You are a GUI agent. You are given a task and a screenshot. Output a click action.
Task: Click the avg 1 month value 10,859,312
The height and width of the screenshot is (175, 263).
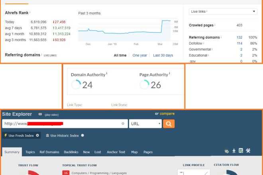(37, 34)
